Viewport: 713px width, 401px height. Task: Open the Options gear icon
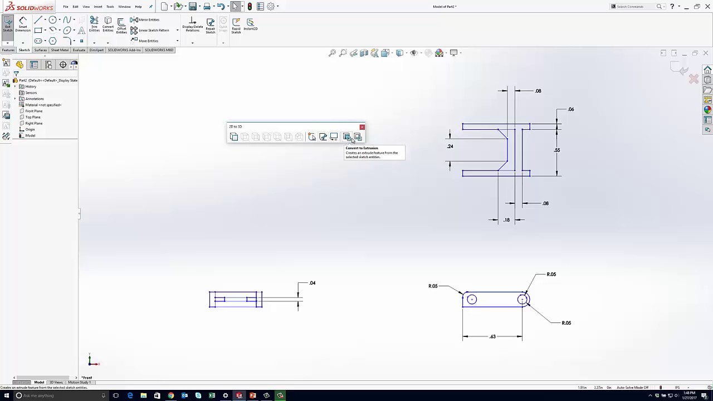click(x=271, y=7)
